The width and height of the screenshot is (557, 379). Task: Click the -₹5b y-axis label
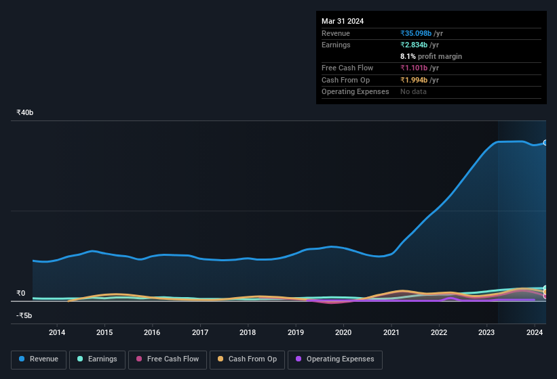click(24, 315)
